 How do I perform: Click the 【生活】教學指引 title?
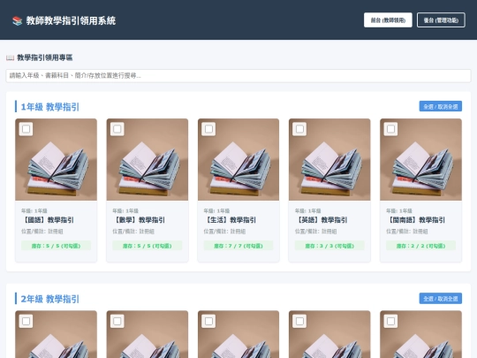click(x=230, y=220)
